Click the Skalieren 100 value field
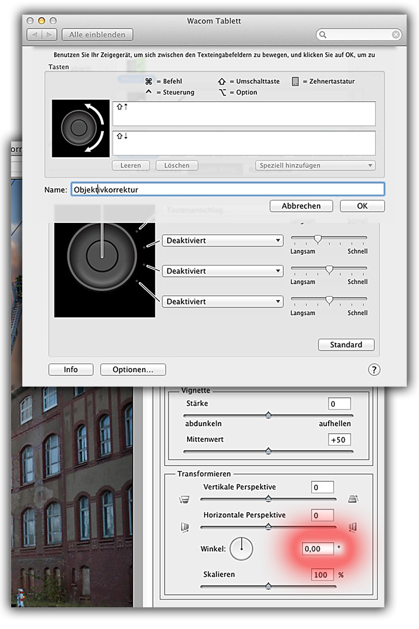 pos(322,575)
